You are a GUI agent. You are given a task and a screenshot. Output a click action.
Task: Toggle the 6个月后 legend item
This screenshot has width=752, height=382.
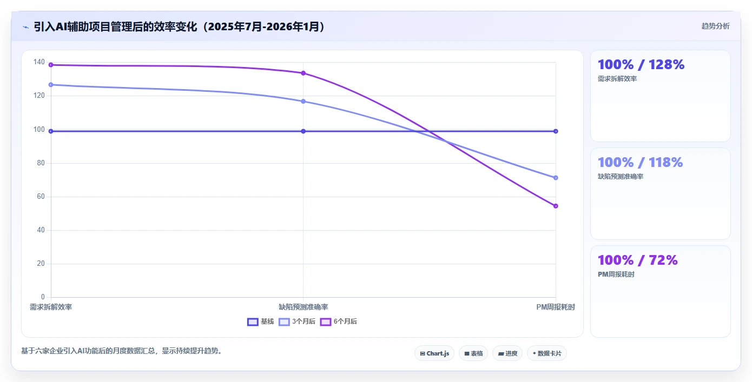tap(339, 321)
